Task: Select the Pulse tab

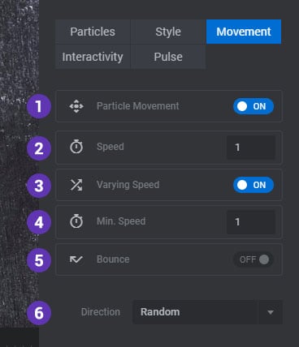Action: 168,57
